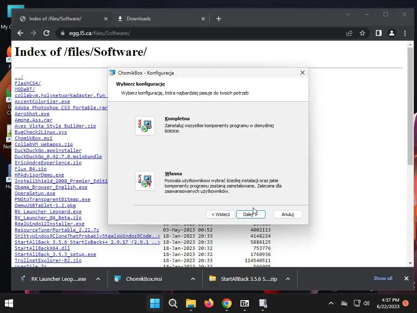Open BugCheck2Linux.sys link
The width and height of the screenshot is (417, 313).
click(41, 132)
